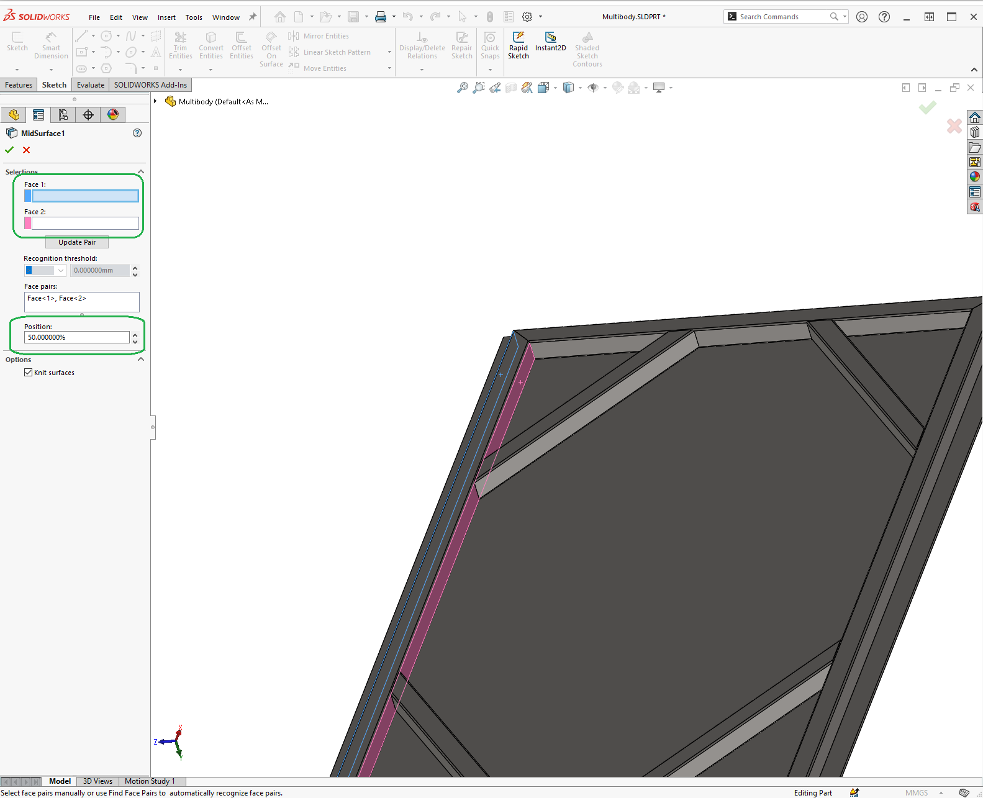Open the ConfigurationManager tab icon
This screenshot has height=798, width=983.
63,115
